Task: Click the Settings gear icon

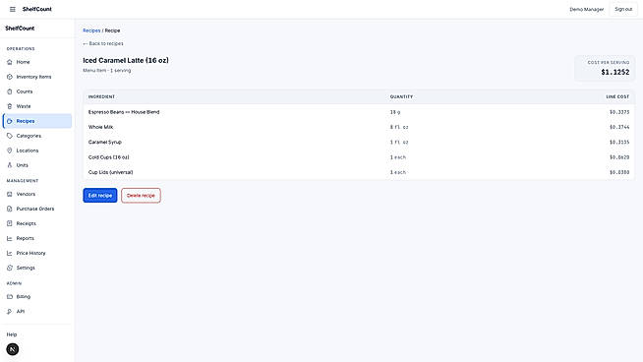Action: pos(10,268)
